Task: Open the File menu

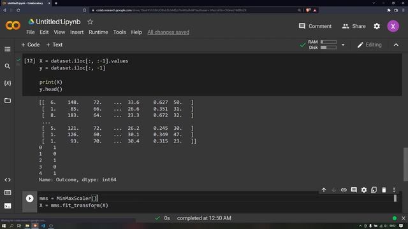Action: tap(31, 32)
